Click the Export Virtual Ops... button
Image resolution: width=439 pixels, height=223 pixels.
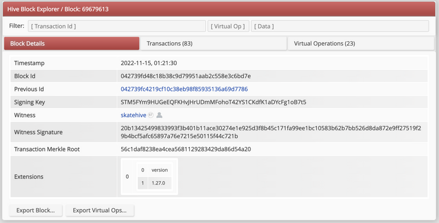coord(99,210)
